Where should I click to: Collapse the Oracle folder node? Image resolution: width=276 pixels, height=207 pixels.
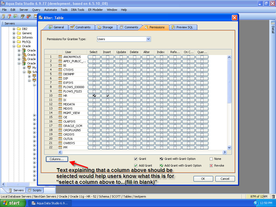tap(14, 46)
